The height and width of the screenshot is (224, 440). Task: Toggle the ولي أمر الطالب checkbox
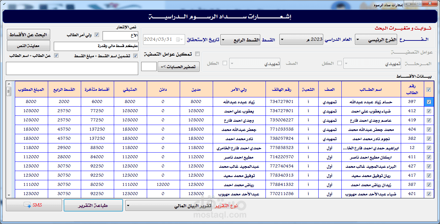pyautogui.click(x=97, y=35)
